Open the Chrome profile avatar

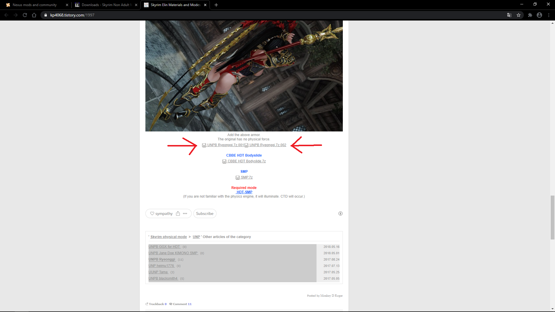(x=539, y=15)
